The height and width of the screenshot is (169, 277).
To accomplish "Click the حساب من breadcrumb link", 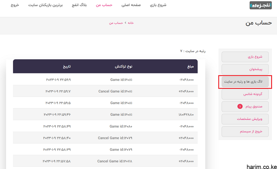I will tap(115, 23).
